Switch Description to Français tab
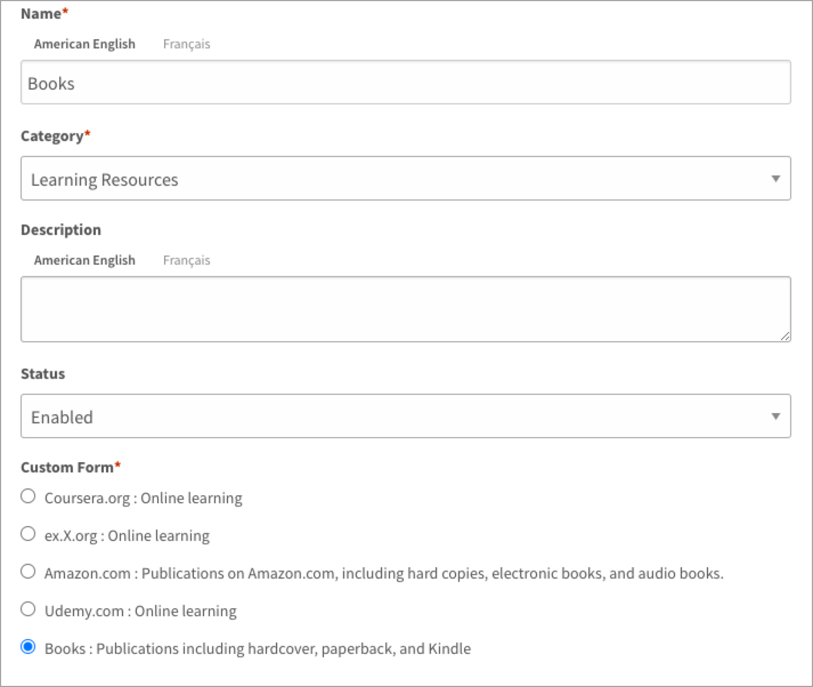Image resolution: width=813 pixels, height=687 pixels. (x=186, y=260)
